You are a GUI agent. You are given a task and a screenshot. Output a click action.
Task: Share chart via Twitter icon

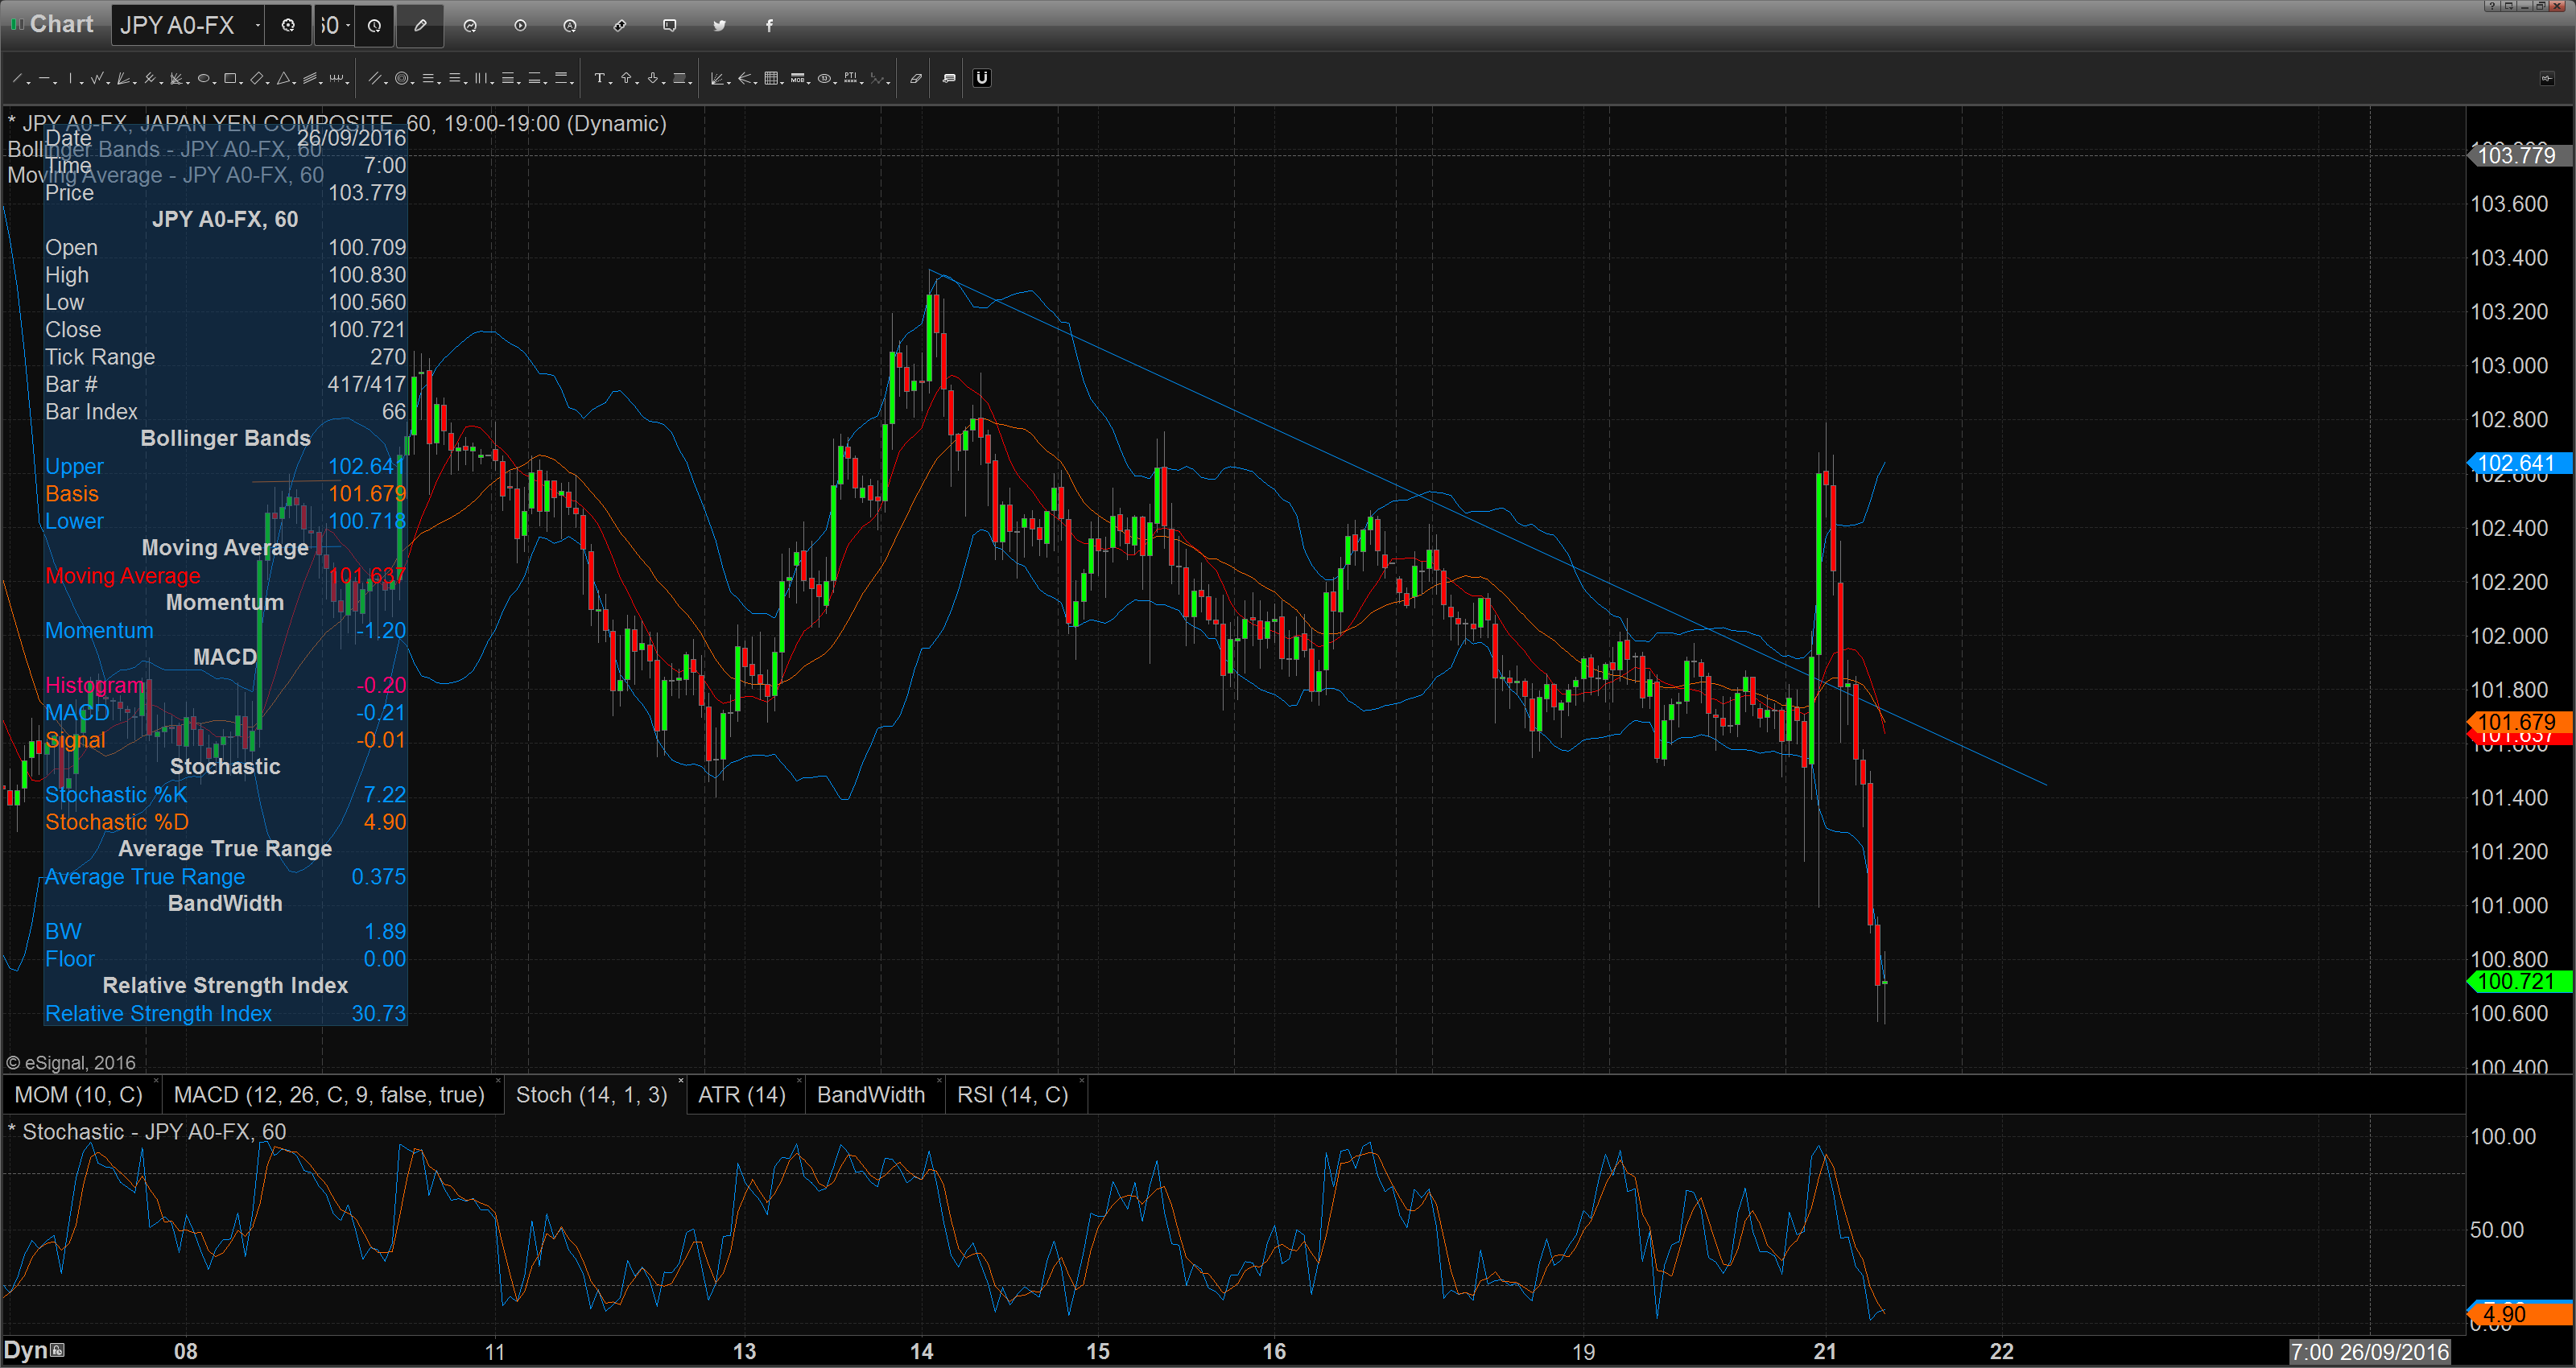[719, 26]
